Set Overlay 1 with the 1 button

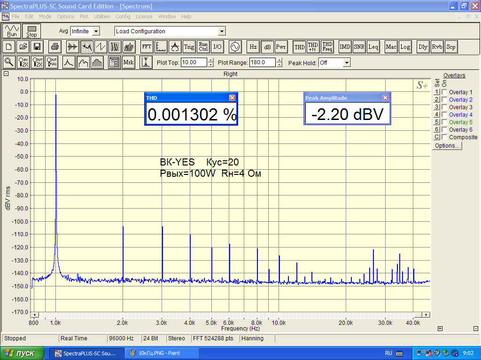pos(437,92)
